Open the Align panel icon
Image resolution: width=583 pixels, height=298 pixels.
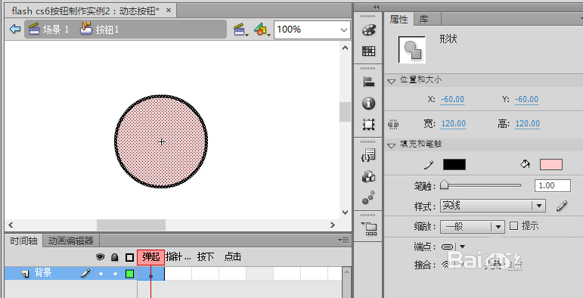point(368,82)
